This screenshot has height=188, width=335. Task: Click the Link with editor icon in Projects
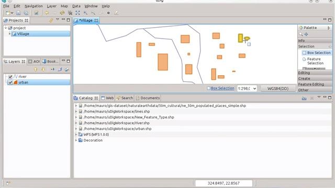(51, 20)
